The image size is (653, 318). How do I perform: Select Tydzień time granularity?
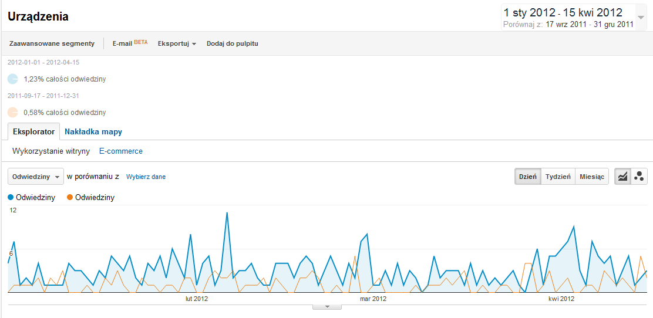558,177
